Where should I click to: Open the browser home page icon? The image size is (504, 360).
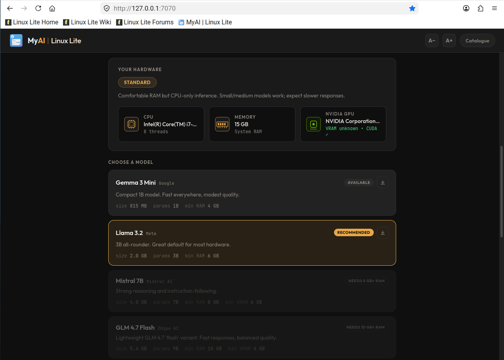(x=52, y=8)
